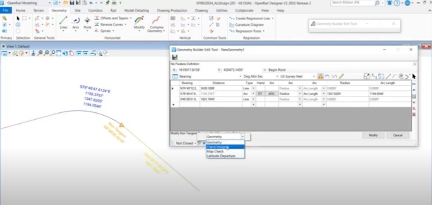Click the 1347.6205' radius cell

point(347,94)
